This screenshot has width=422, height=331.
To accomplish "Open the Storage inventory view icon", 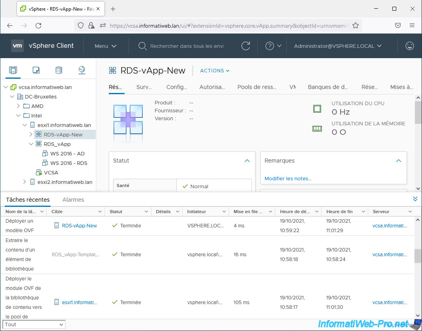I will click(59, 70).
